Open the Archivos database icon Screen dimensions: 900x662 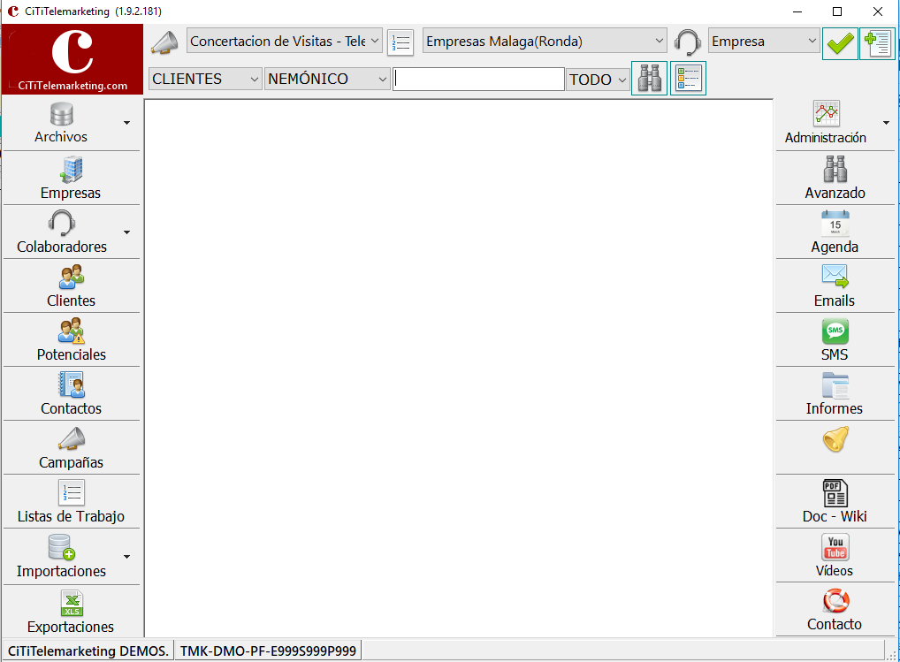point(61,114)
